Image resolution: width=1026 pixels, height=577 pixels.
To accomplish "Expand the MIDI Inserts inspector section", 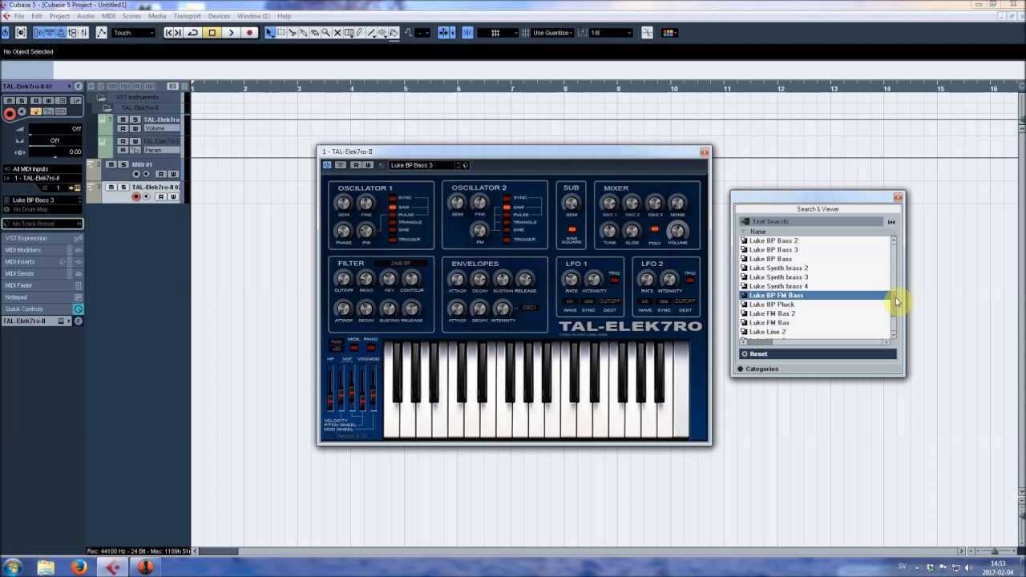I will [x=42, y=262].
